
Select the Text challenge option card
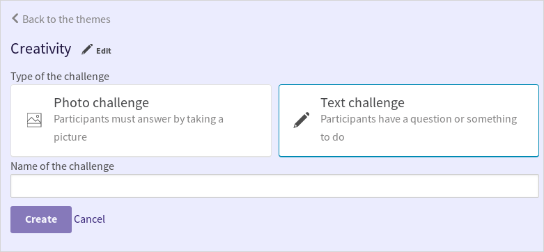tap(409, 120)
